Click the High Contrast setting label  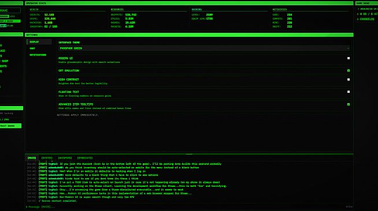pyautogui.click(x=68, y=80)
